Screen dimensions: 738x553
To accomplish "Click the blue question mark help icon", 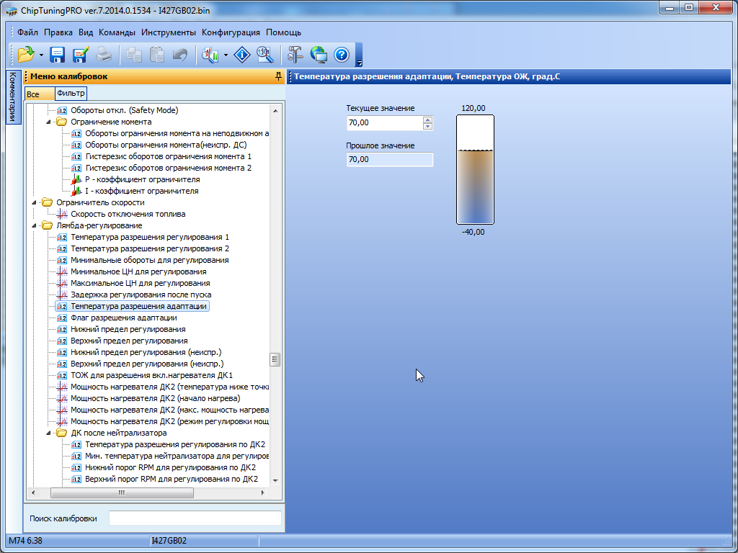I will pyautogui.click(x=342, y=54).
